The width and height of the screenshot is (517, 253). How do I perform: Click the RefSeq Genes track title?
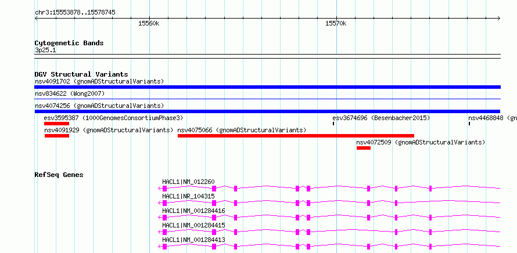pos(59,175)
